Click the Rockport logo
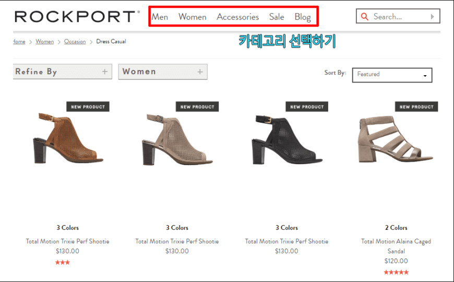 click(77, 17)
